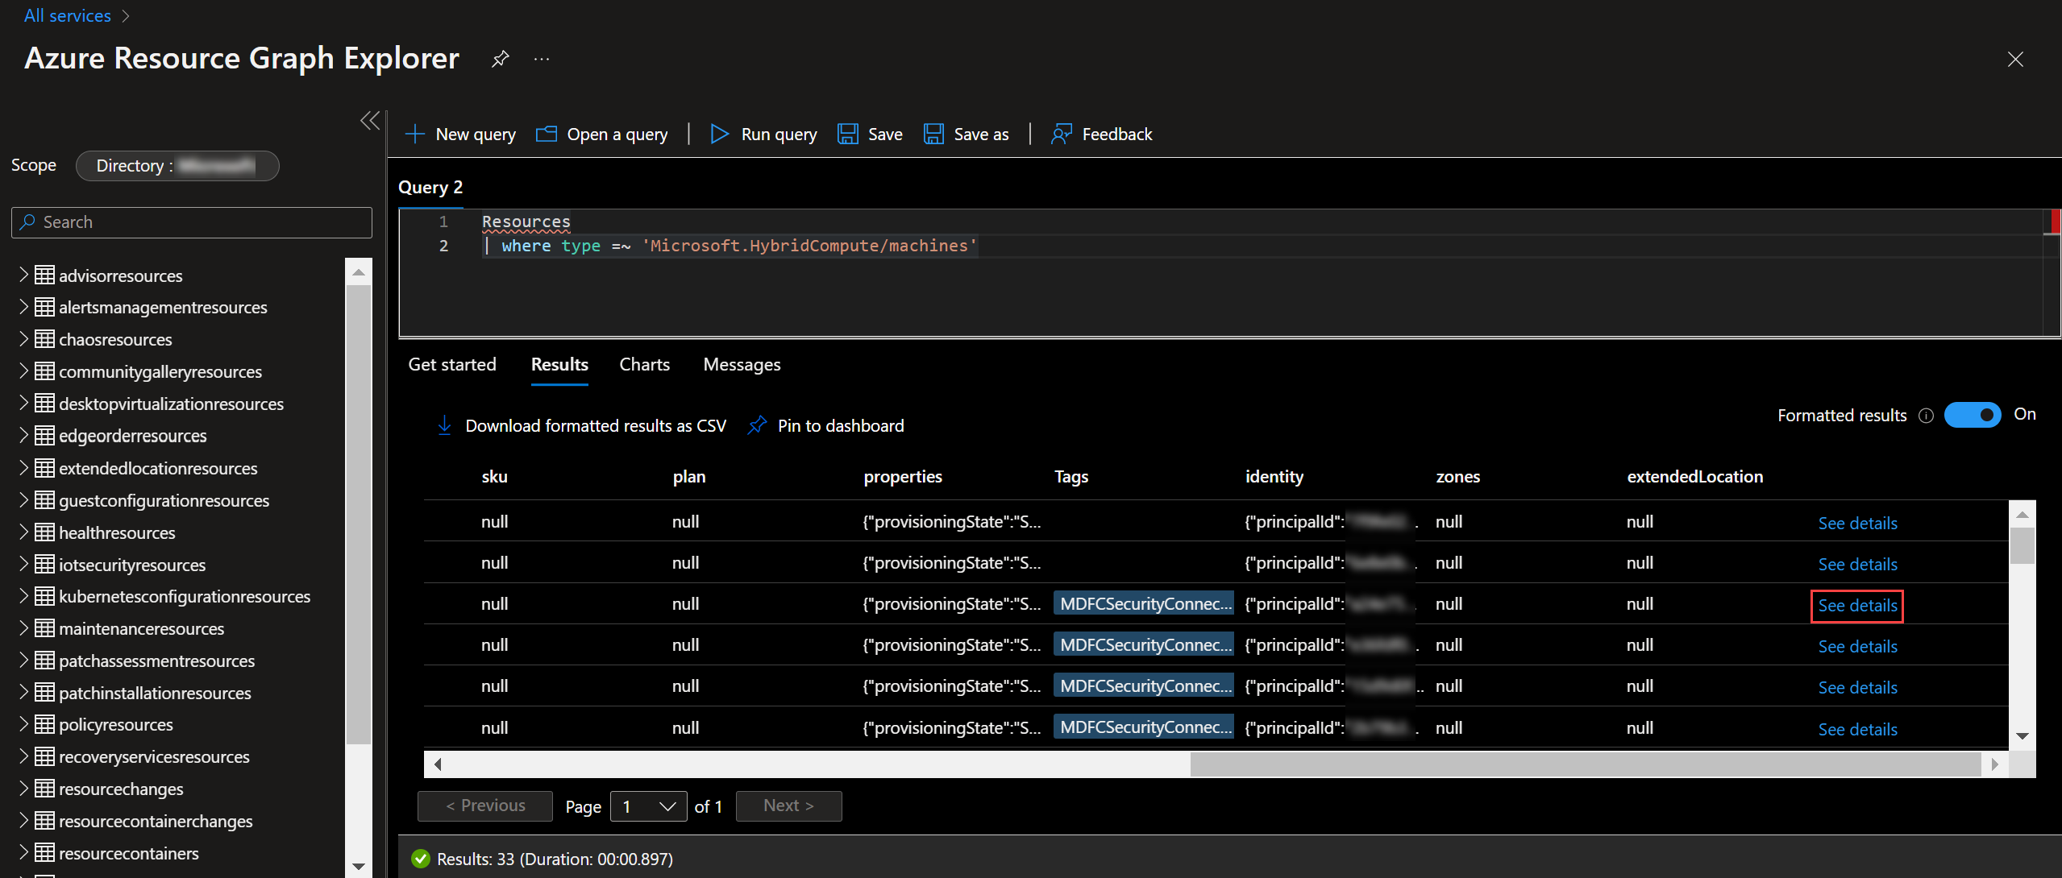Viewport: 2062px width, 878px height.
Task: Collapse the left resource tables pane
Action: click(370, 121)
